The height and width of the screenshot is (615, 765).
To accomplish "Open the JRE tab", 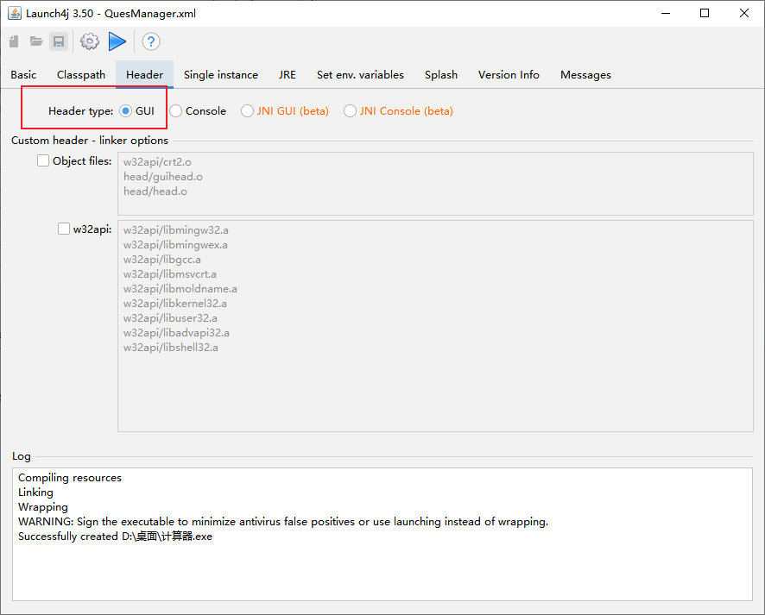I will 288,74.
